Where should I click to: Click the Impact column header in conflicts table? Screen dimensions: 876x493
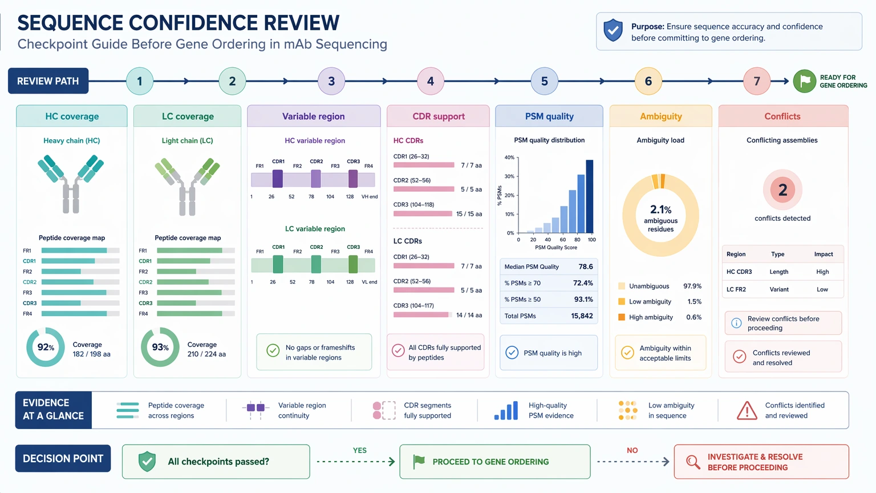(824, 254)
